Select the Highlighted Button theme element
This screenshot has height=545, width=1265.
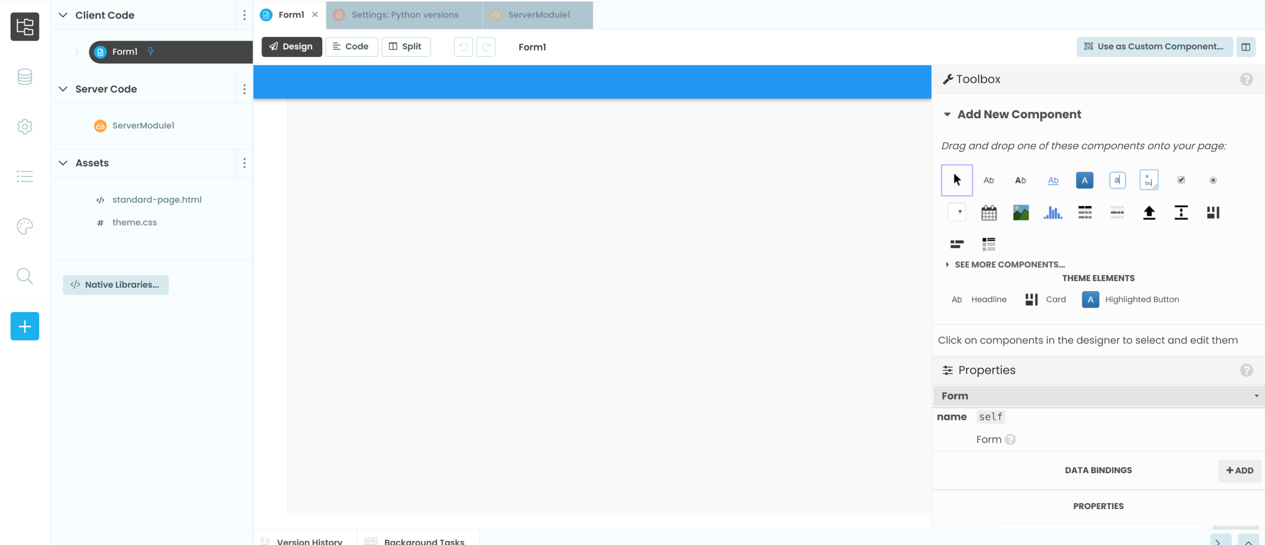click(1130, 299)
